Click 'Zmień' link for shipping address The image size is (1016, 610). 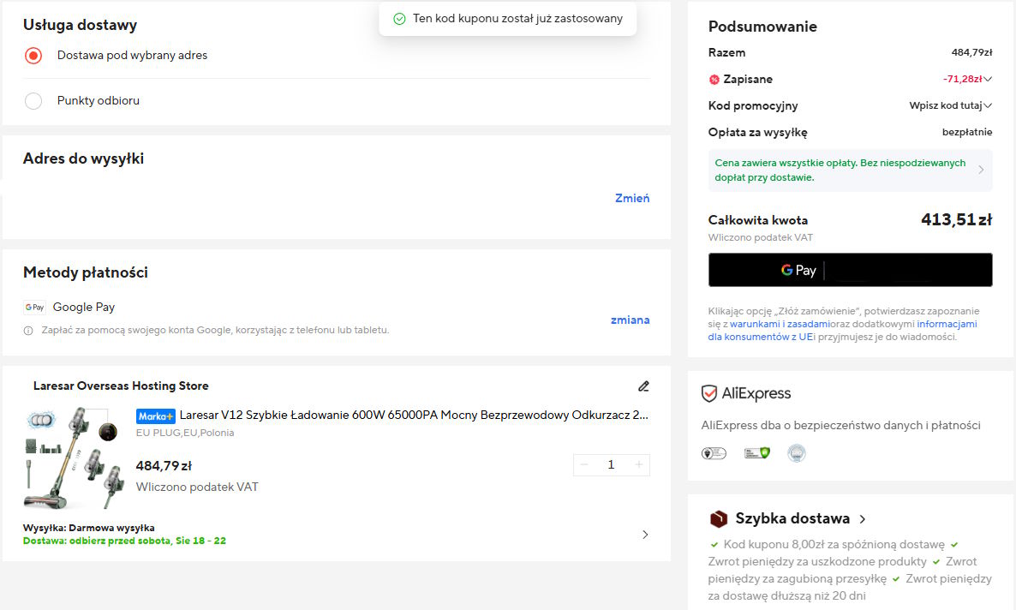[x=631, y=199]
